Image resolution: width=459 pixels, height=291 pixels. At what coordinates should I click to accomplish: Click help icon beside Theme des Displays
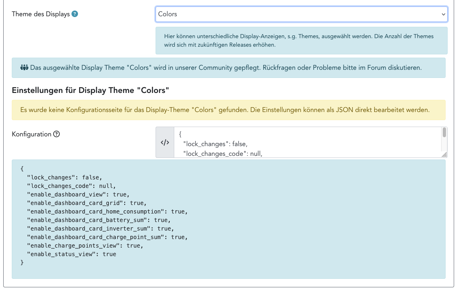(75, 14)
